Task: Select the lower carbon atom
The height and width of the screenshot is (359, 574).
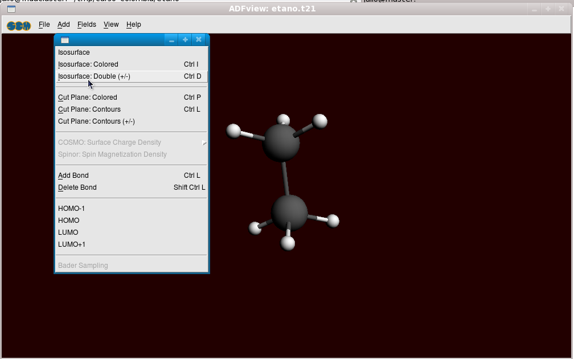Action: pyautogui.click(x=289, y=212)
